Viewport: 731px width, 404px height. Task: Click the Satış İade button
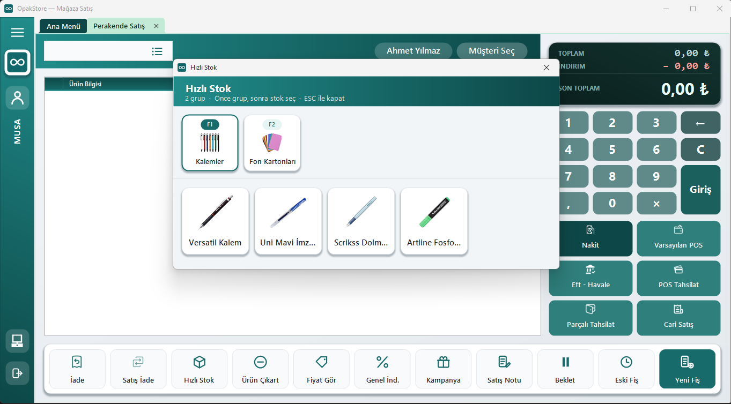[138, 369]
